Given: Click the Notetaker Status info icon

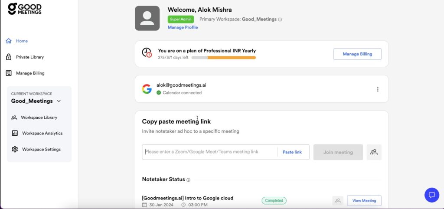Looking at the screenshot, I should tap(188, 180).
